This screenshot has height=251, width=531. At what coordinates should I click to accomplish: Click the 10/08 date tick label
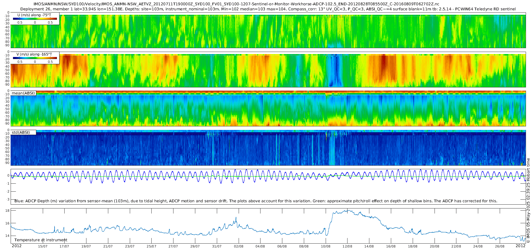pyautogui.click(x=326, y=246)
